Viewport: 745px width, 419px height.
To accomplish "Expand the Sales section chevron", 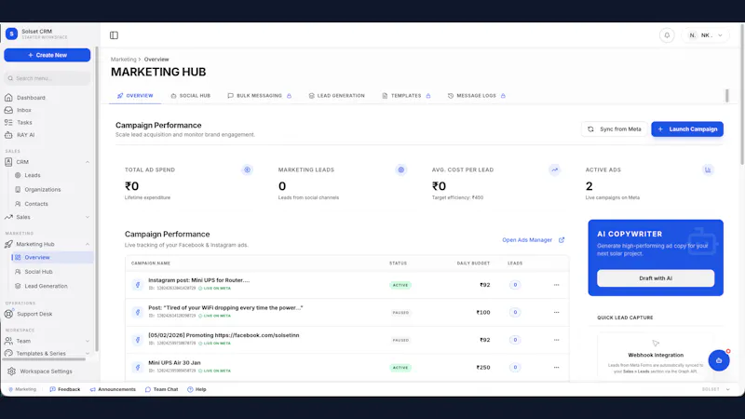I will click(88, 217).
